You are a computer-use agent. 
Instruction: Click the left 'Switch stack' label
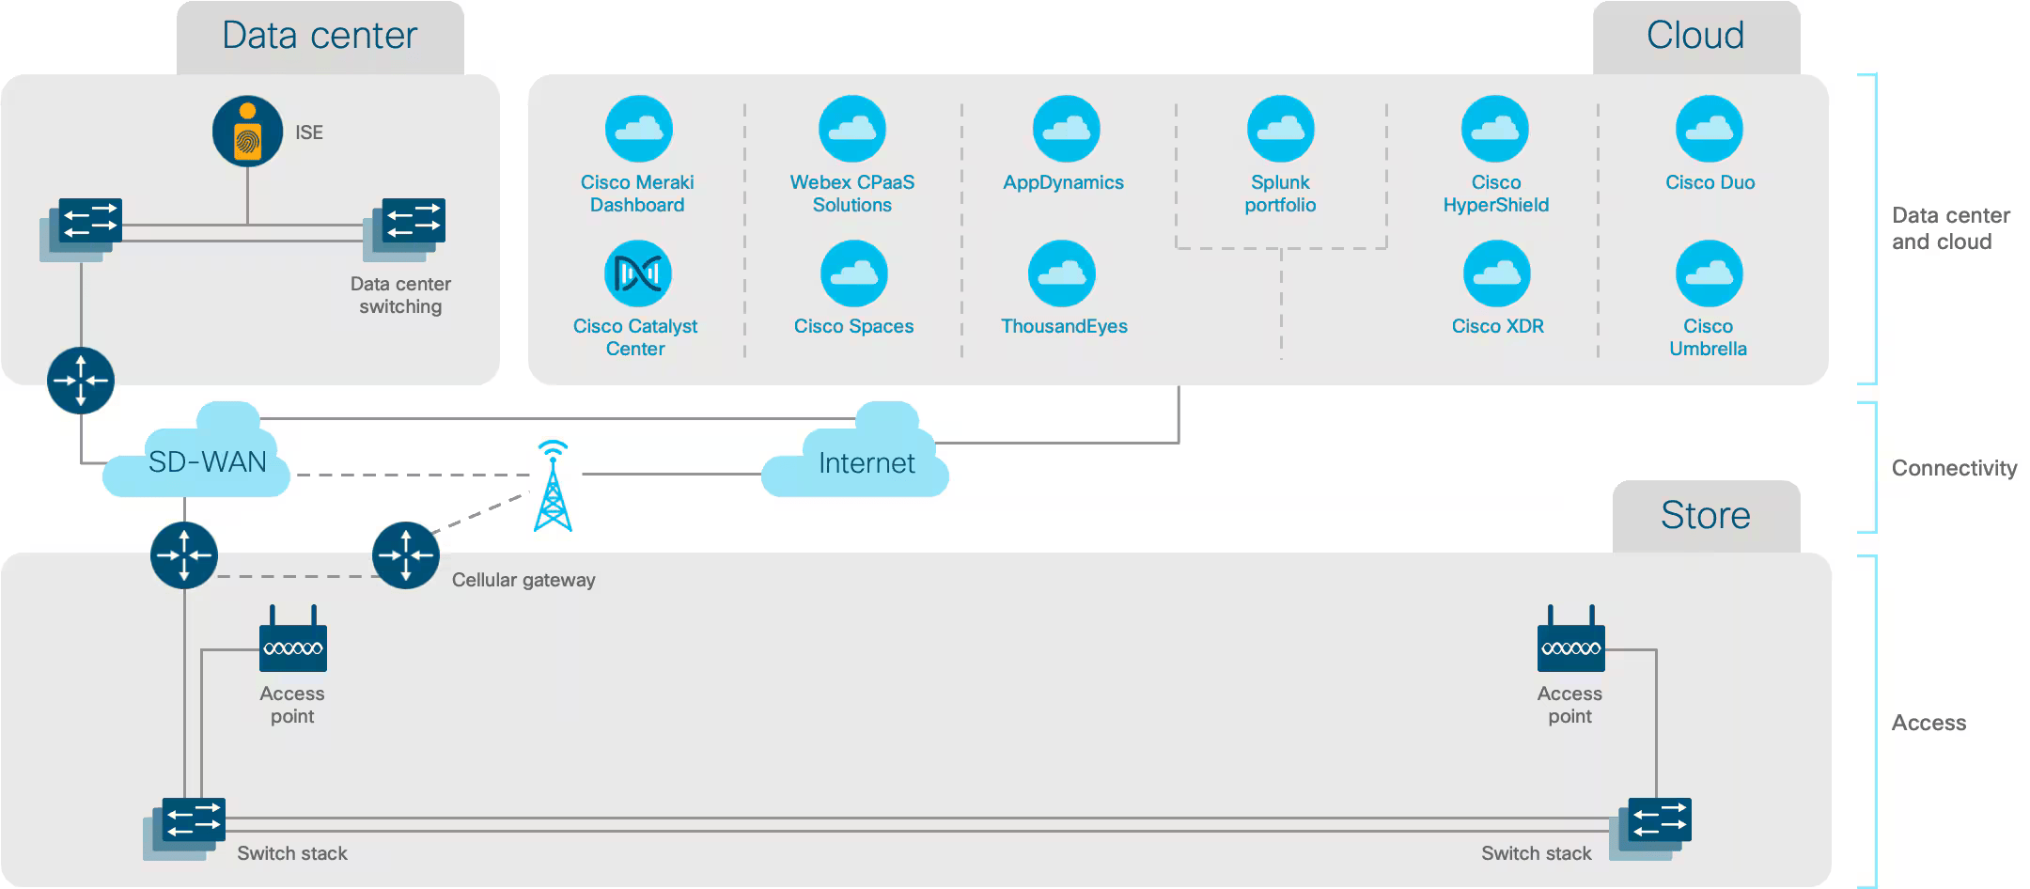pos(292,853)
